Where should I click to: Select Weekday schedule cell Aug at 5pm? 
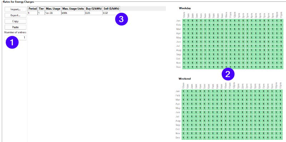(256, 50)
